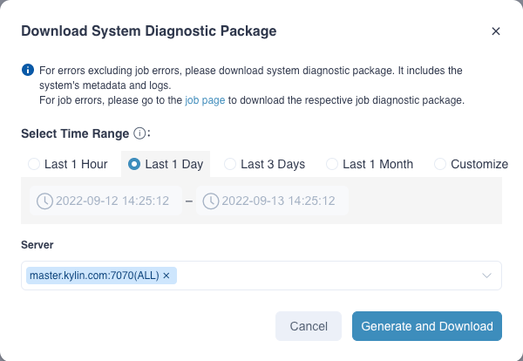Switch to the Customize time range
Image resolution: width=523 pixels, height=361 pixels.
[440, 164]
